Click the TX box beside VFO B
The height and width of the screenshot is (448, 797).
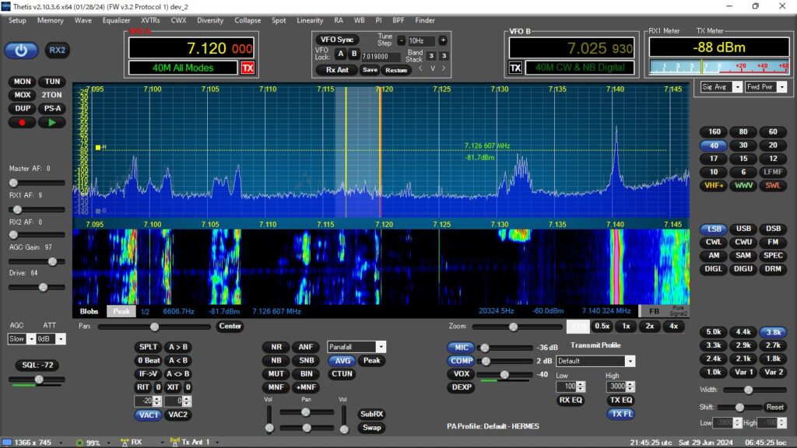point(515,68)
